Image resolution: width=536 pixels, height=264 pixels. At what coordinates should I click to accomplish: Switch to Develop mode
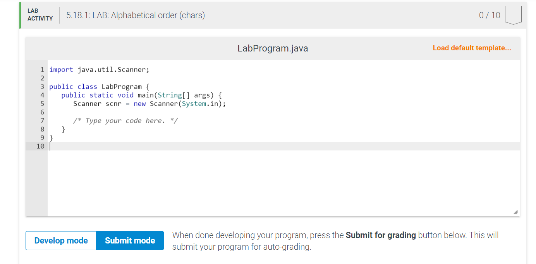pos(61,240)
